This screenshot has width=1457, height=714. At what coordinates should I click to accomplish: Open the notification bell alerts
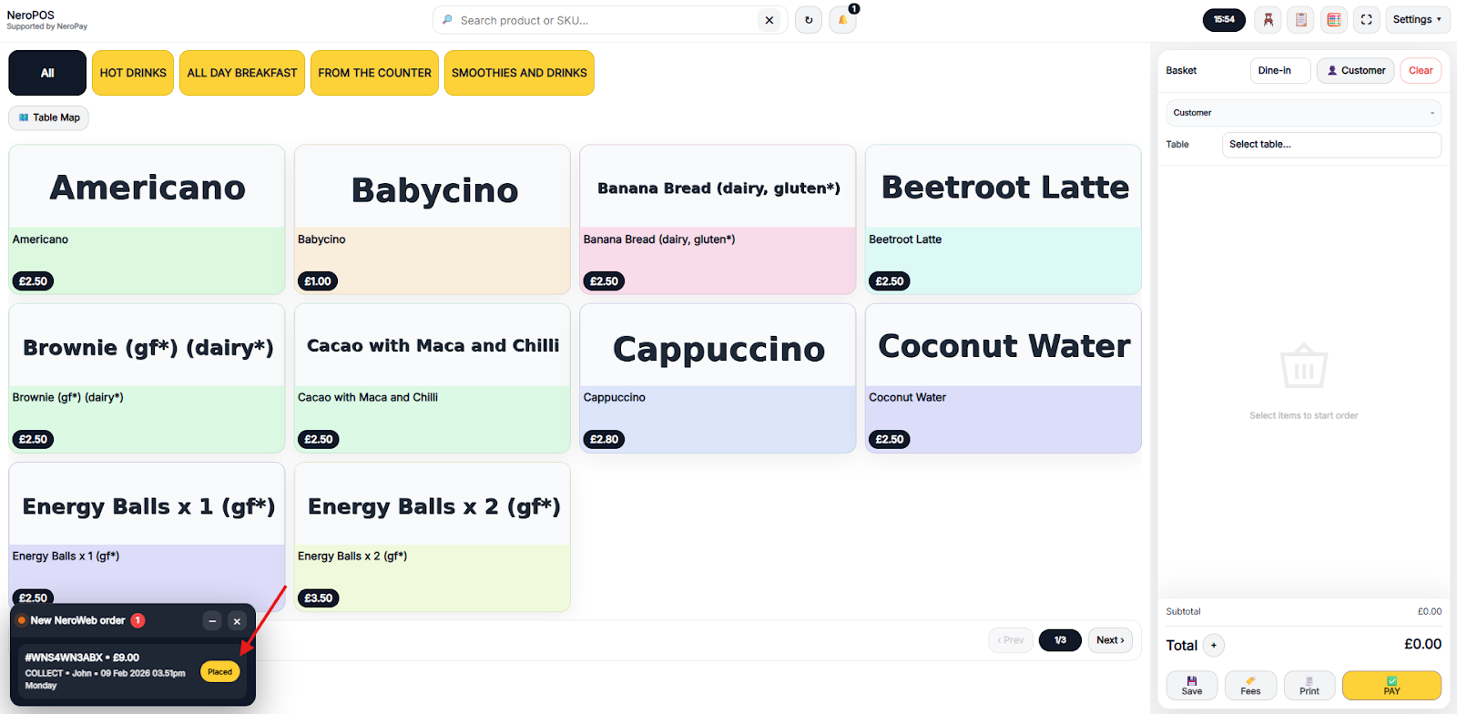pos(842,20)
